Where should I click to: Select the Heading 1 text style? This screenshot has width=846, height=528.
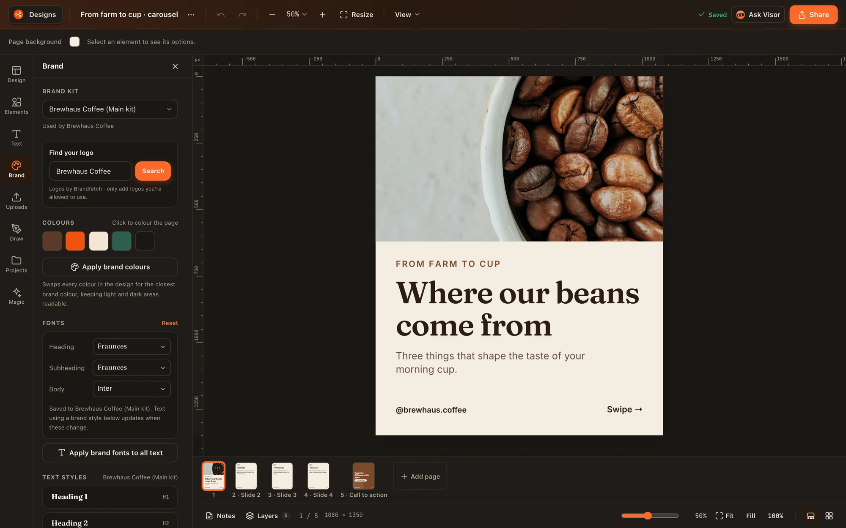coord(110,497)
